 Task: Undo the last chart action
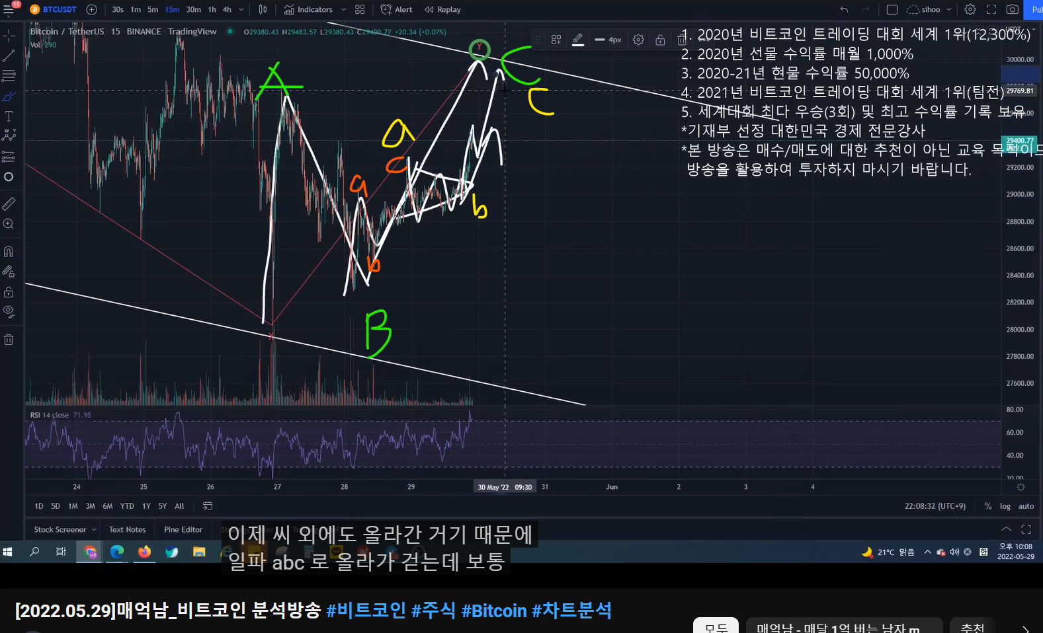click(x=844, y=9)
